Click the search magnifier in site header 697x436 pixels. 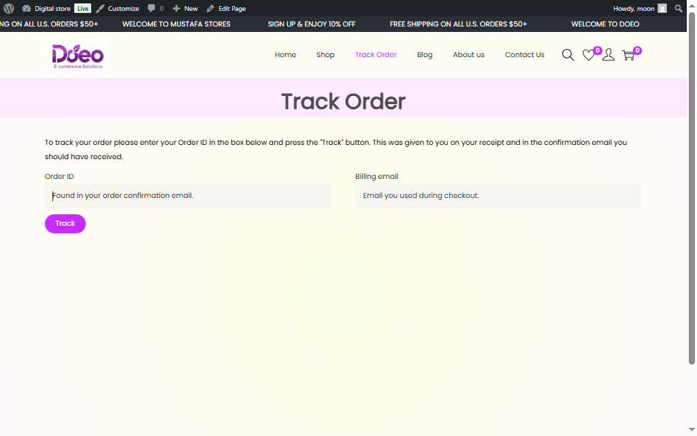pyautogui.click(x=568, y=55)
